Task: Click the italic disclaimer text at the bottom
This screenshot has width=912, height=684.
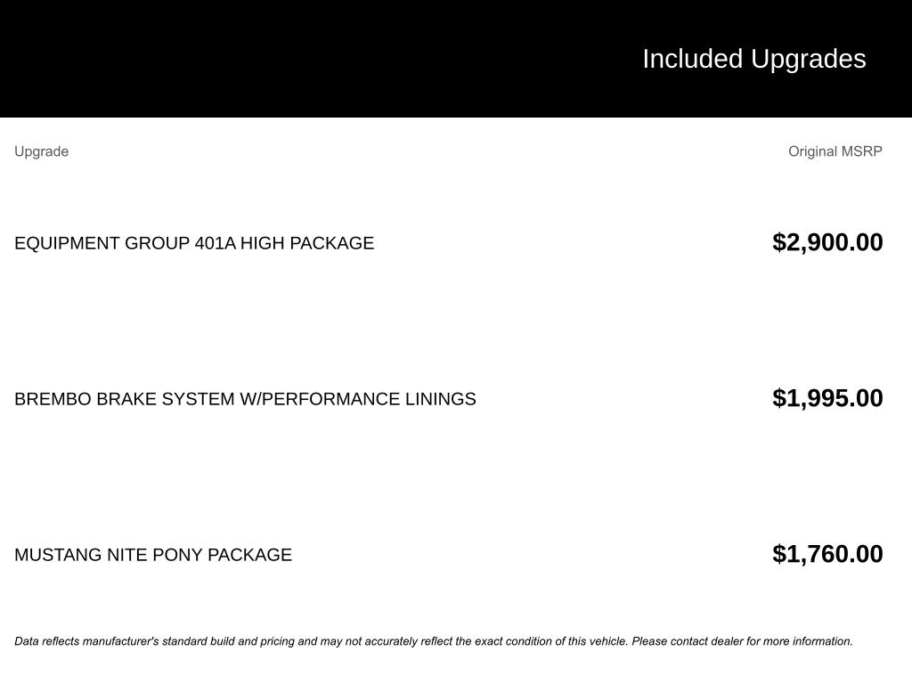Action: click(x=433, y=641)
